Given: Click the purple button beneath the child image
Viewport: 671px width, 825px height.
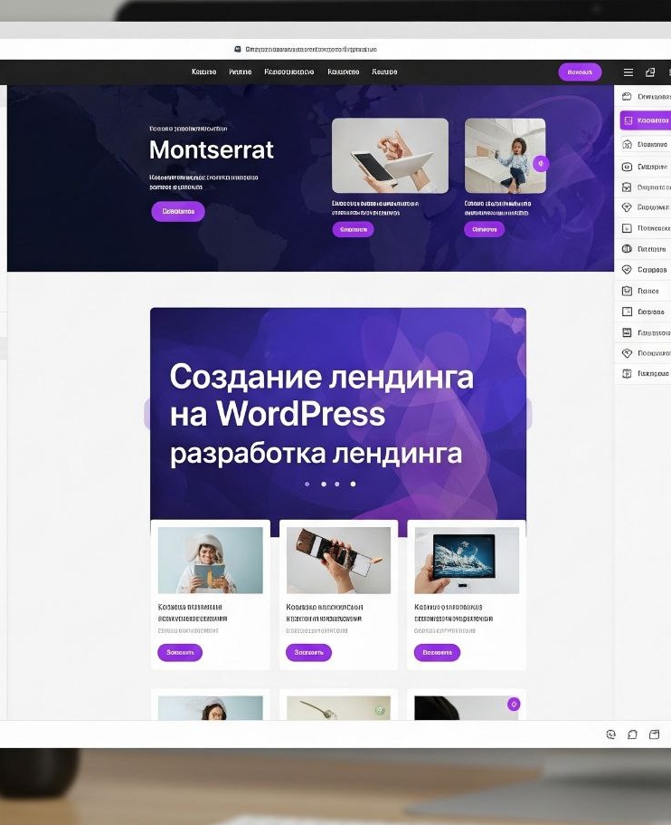Looking at the screenshot, I should [485, 229].
